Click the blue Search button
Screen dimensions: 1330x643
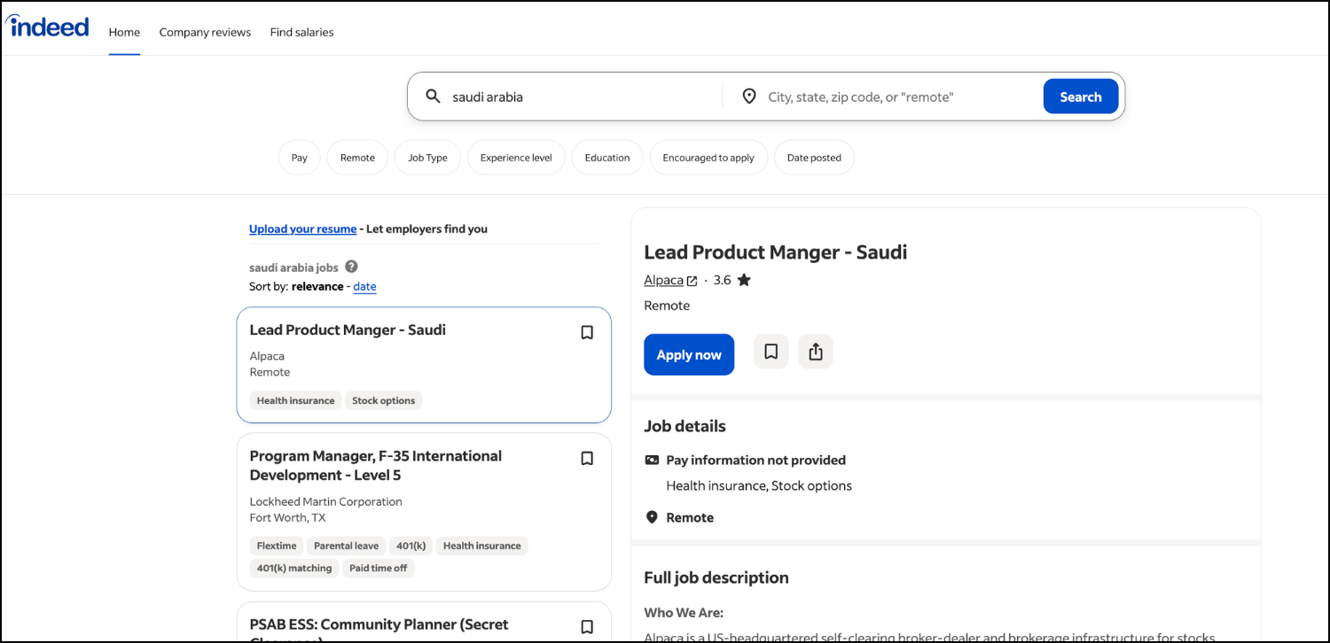click(x=1081, y=97)
